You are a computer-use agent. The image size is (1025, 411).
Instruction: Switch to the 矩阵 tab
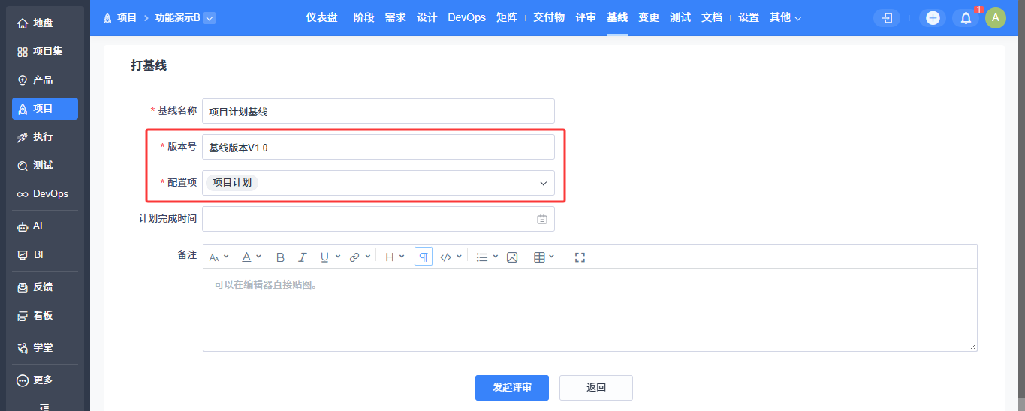point(507,17)
